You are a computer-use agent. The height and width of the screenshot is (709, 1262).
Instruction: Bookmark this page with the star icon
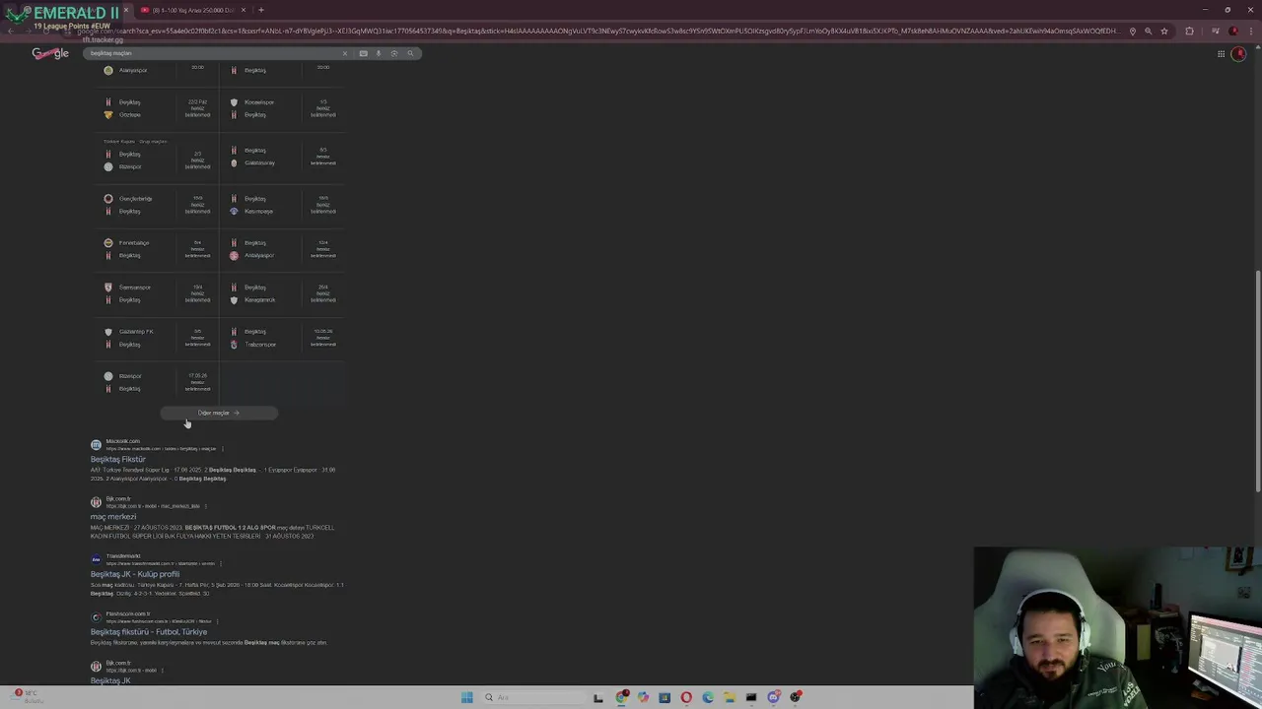click(1164, 31)
